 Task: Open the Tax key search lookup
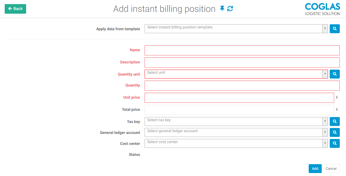pos(334,121)
